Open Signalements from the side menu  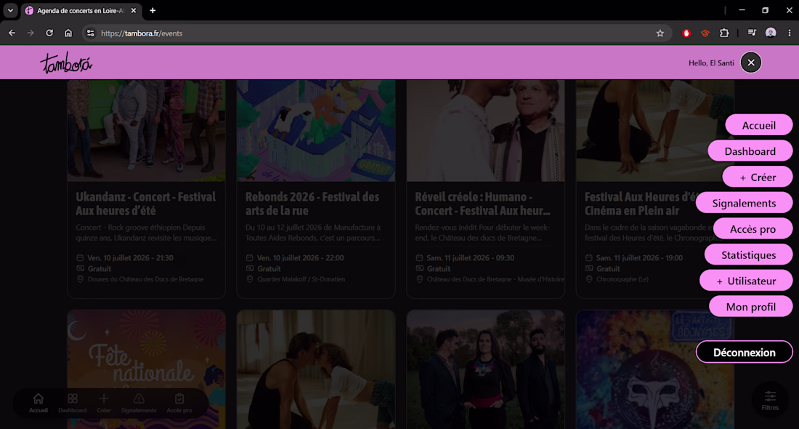click(x=744, y=203)
